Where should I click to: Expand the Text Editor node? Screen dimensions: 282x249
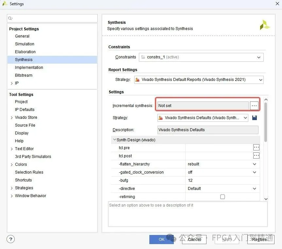[x=12, y=149]
